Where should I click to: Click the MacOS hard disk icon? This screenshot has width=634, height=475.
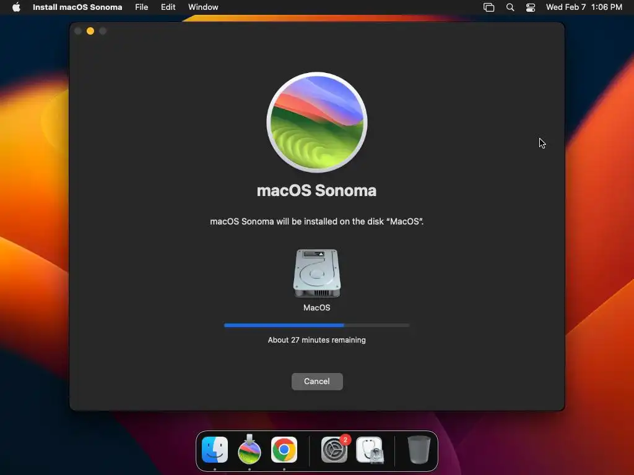point(316,273)
